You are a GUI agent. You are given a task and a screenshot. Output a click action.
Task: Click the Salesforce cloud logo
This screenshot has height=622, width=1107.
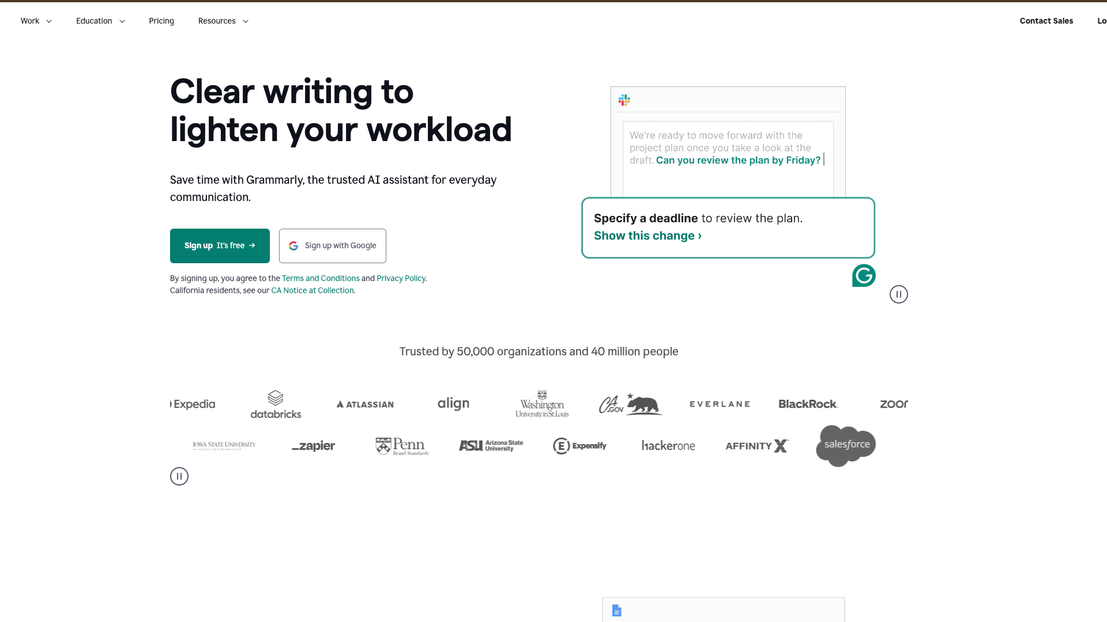coord(845,445)
